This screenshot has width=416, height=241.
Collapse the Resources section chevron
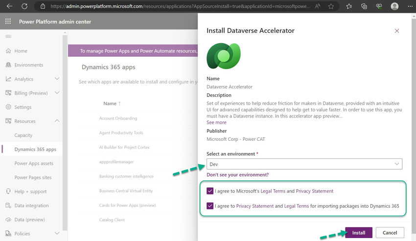click(57, 121)
